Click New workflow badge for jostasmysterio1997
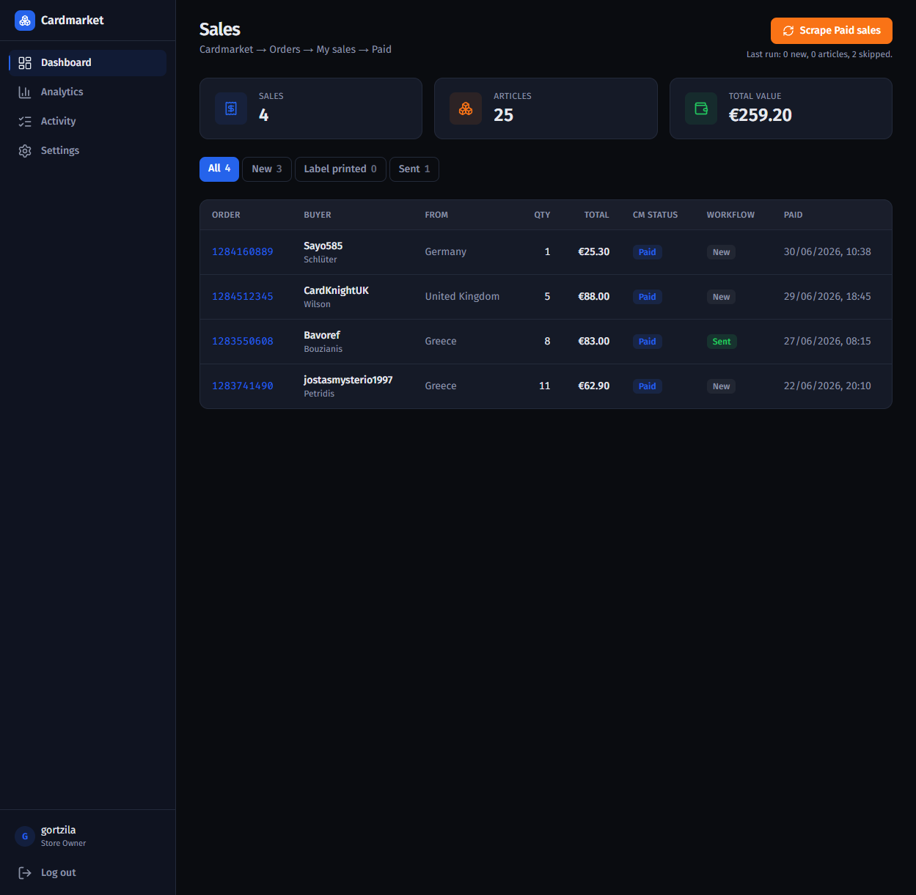Viewport: 916px width, 895px height. click(722, 386)
